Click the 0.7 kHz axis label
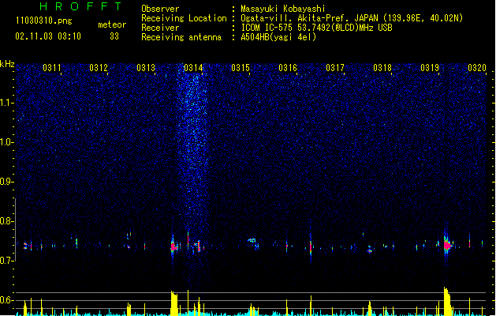496x316 pixels. coord(7,261)
